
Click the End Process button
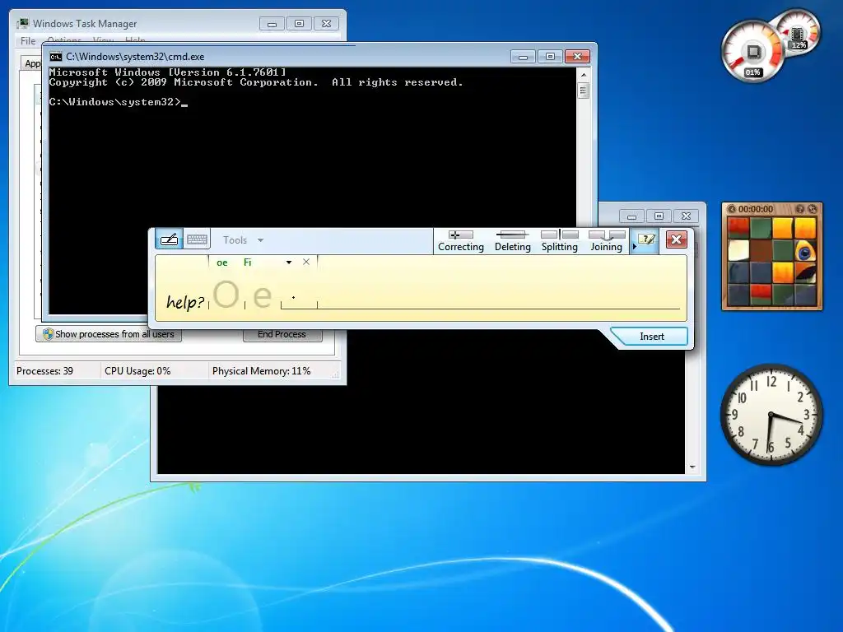point(282,334)
